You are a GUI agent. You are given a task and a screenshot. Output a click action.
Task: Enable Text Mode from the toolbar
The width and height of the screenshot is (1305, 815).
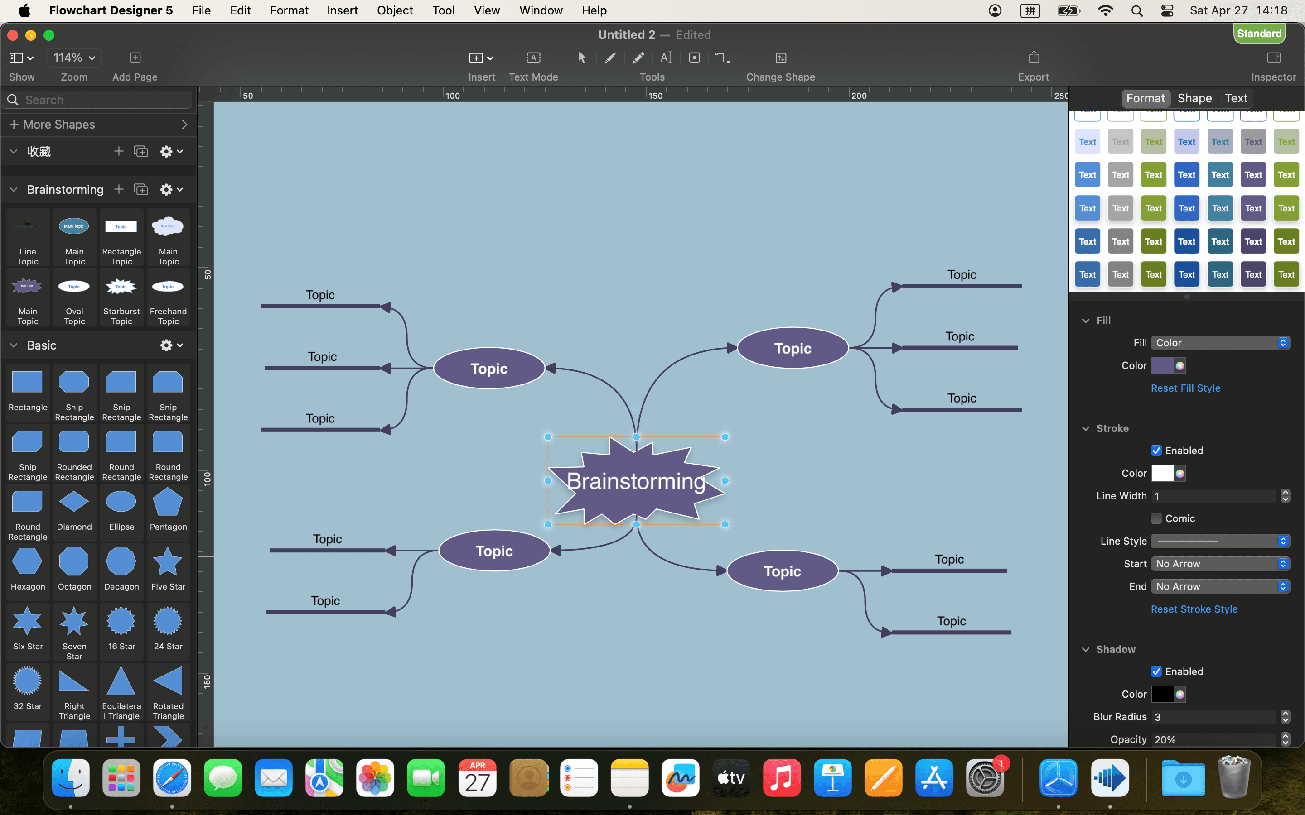click(x=532, y=58)
